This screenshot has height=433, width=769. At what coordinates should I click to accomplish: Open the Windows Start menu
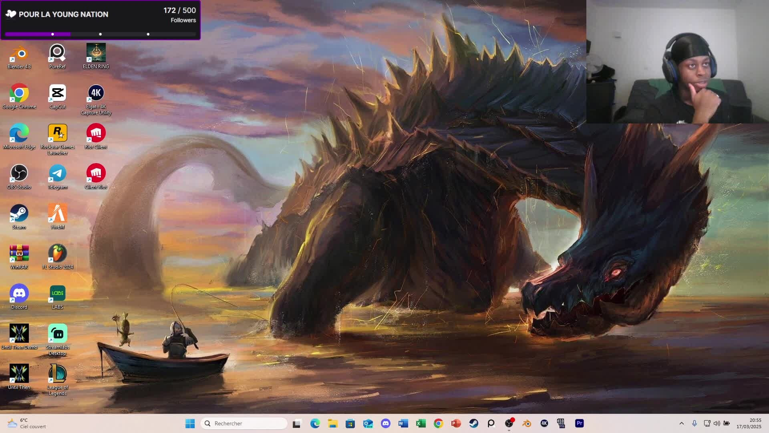coord(190,423)
